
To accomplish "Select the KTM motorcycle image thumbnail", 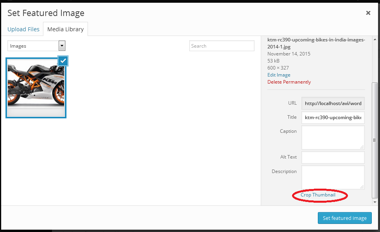I will (x=36, y=88).
